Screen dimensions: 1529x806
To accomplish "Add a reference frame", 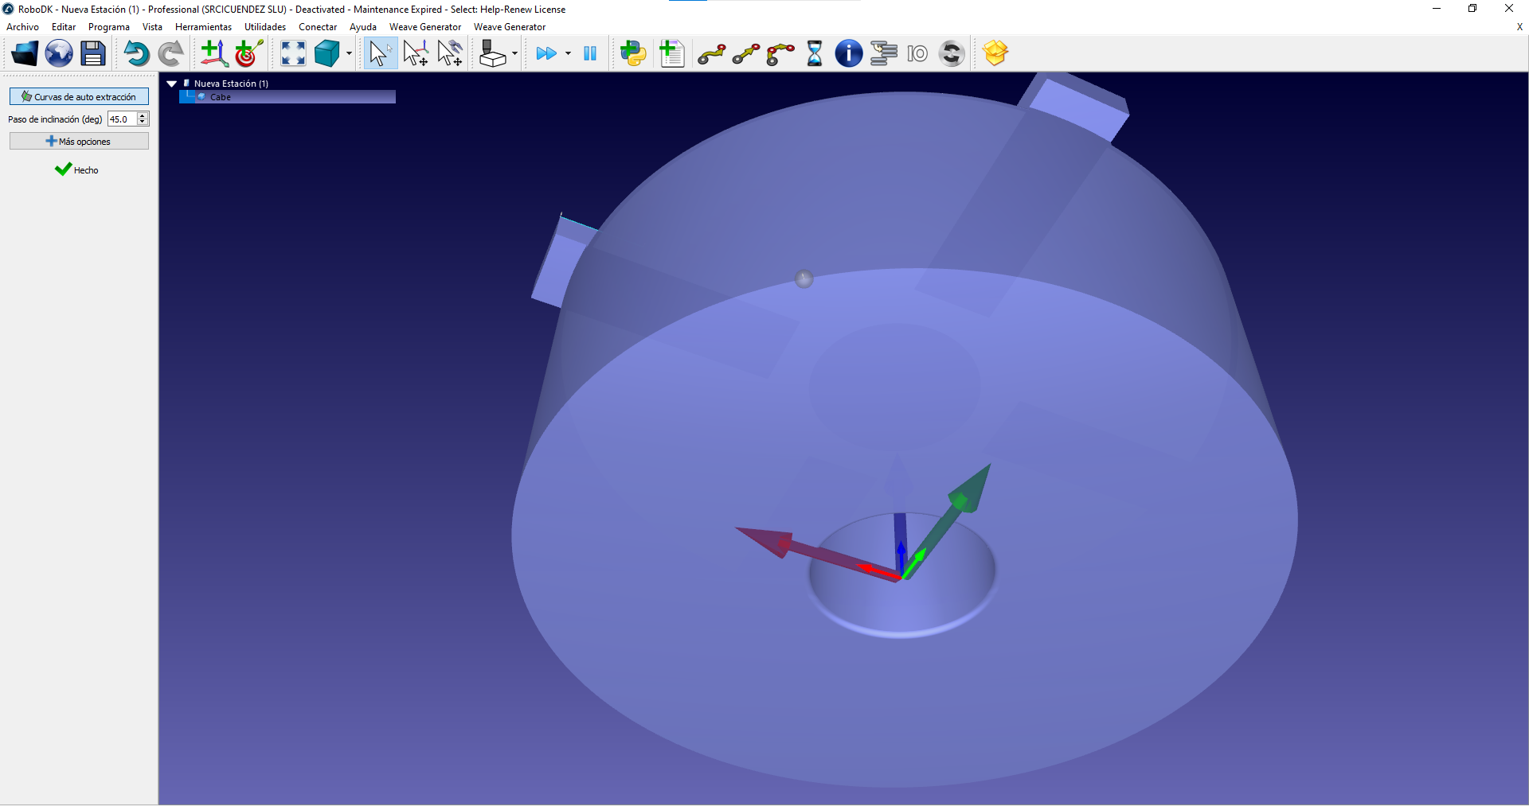I will point(213,54).
